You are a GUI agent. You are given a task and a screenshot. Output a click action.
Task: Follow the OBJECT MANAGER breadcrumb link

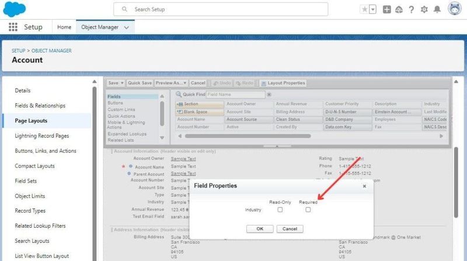click(51, 51)
